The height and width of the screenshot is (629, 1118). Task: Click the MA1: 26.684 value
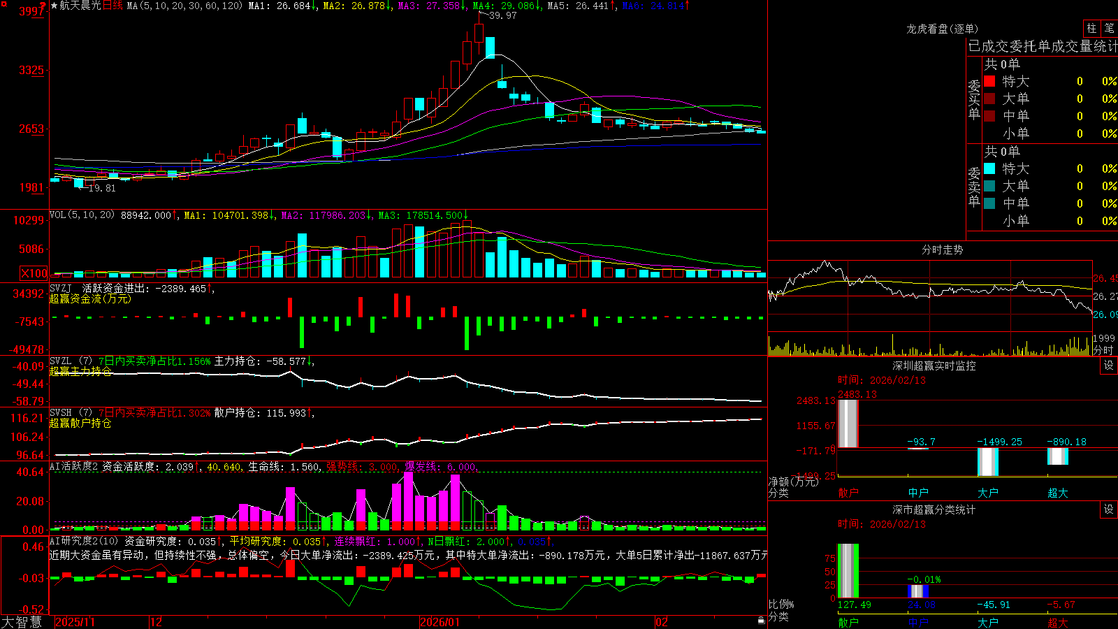[282, 6]
